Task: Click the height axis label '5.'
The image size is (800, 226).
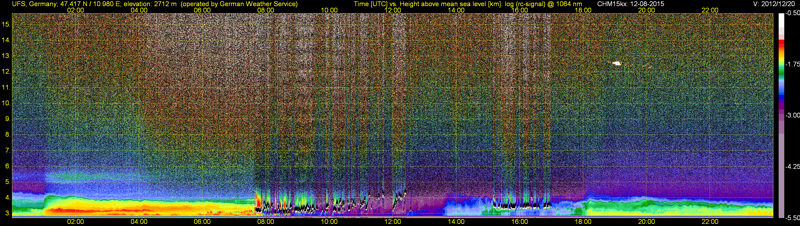Action: (8, 182)
